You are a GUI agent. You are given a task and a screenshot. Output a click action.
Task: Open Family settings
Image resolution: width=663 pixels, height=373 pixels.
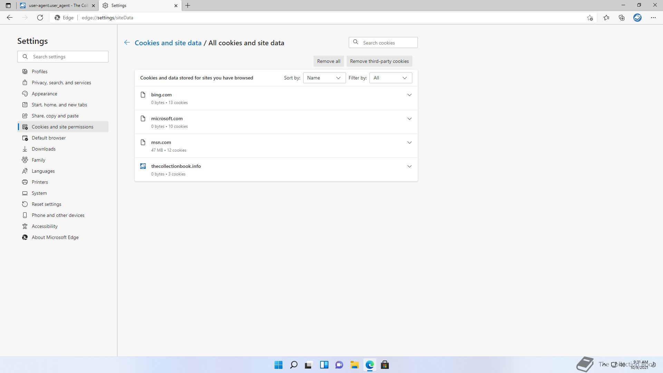tap(63, 160)
